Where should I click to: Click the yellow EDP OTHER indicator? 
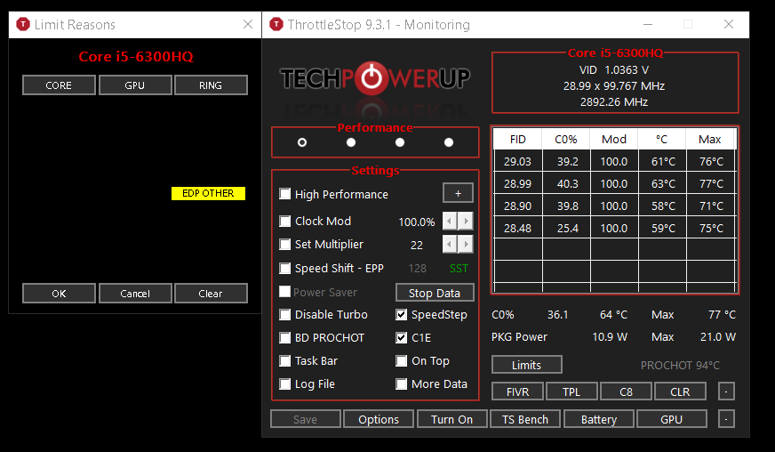coord(208,193)
